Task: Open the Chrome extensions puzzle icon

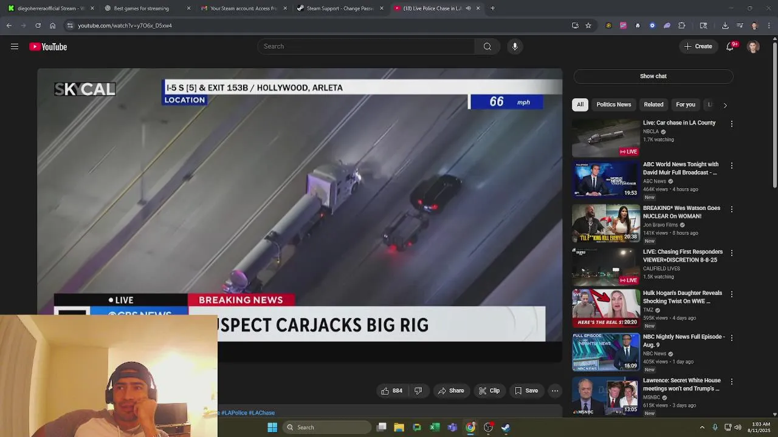Action: tap(681, 25)
